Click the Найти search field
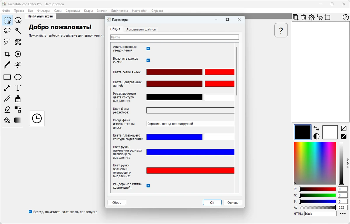 click(x=174, y=37)
